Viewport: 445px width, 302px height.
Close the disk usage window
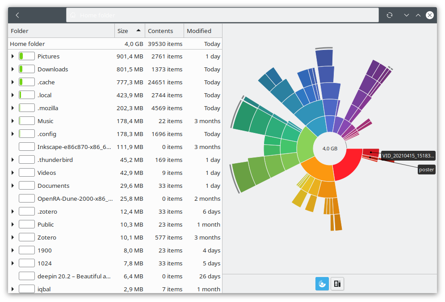click(x=430, y=15)
